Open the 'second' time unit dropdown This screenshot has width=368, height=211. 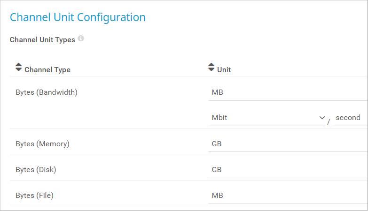coord(349,118)
